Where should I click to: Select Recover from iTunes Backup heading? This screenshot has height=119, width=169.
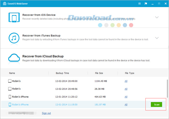(x=41, y=36)
